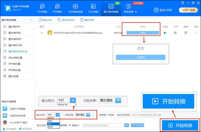Click 添加文件夹 to add a folder

pyautogui.click(x=66, y=20)
